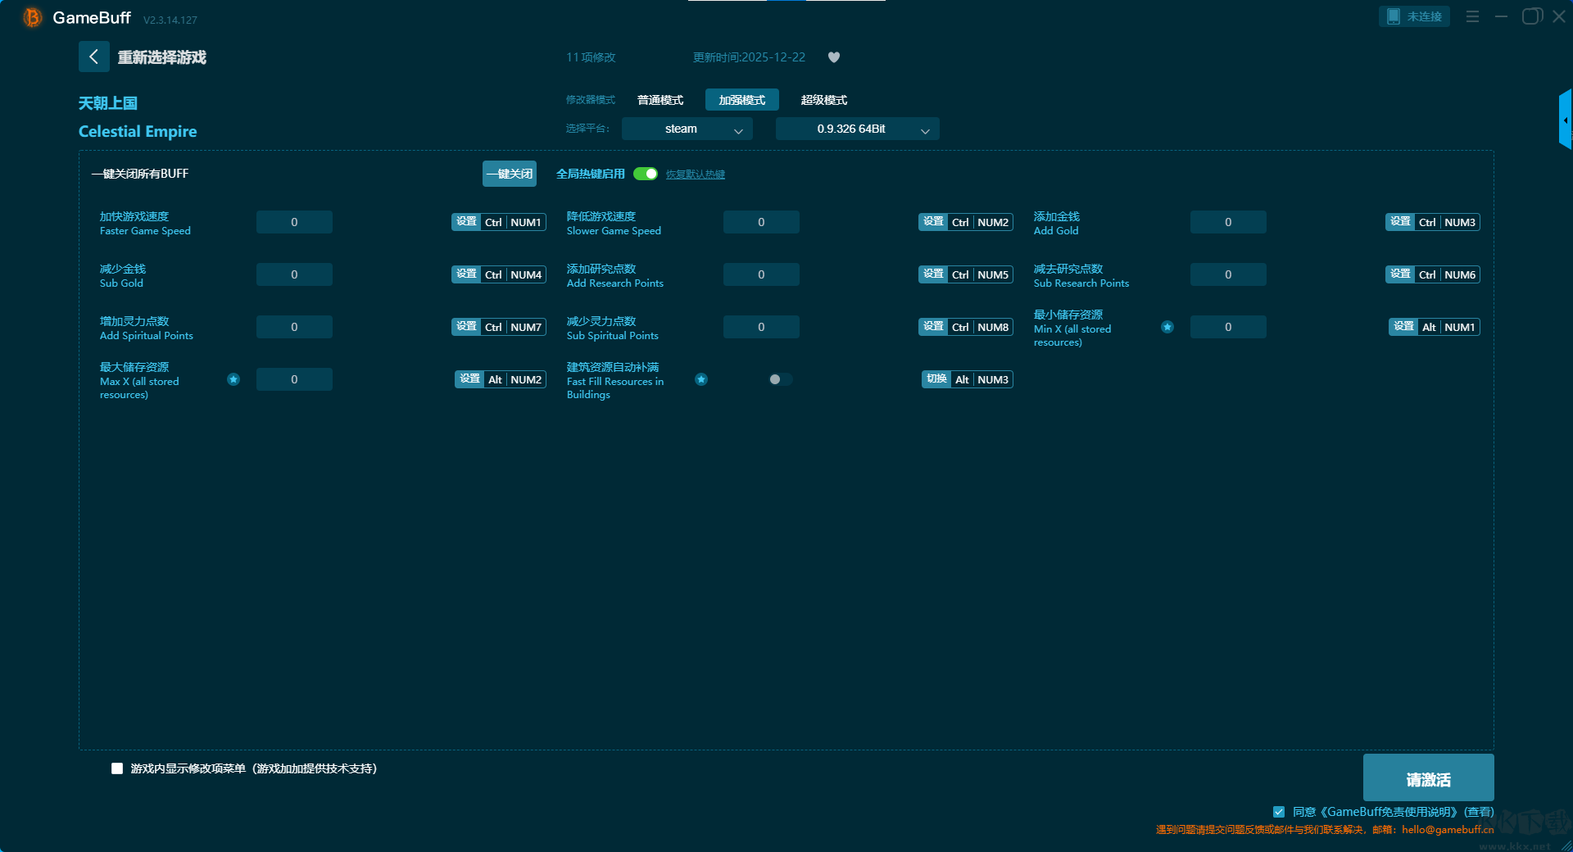Open the hamburger menu in title bar
This screenshot has height=852, width=1573.
pos(1472,16)
